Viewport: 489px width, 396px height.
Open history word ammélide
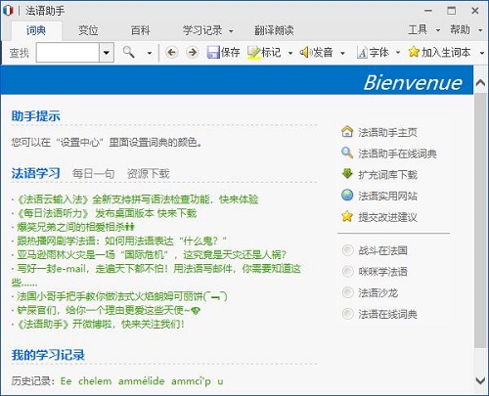[x=141, y=381]
